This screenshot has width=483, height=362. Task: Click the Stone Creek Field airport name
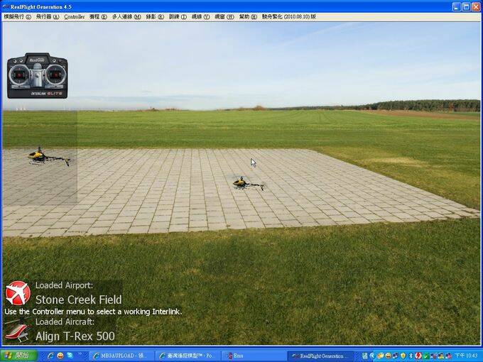tap(79, 300)
